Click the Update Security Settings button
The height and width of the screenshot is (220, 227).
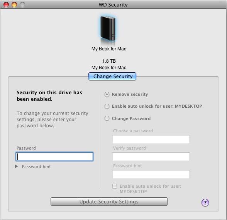click(109, 202)
